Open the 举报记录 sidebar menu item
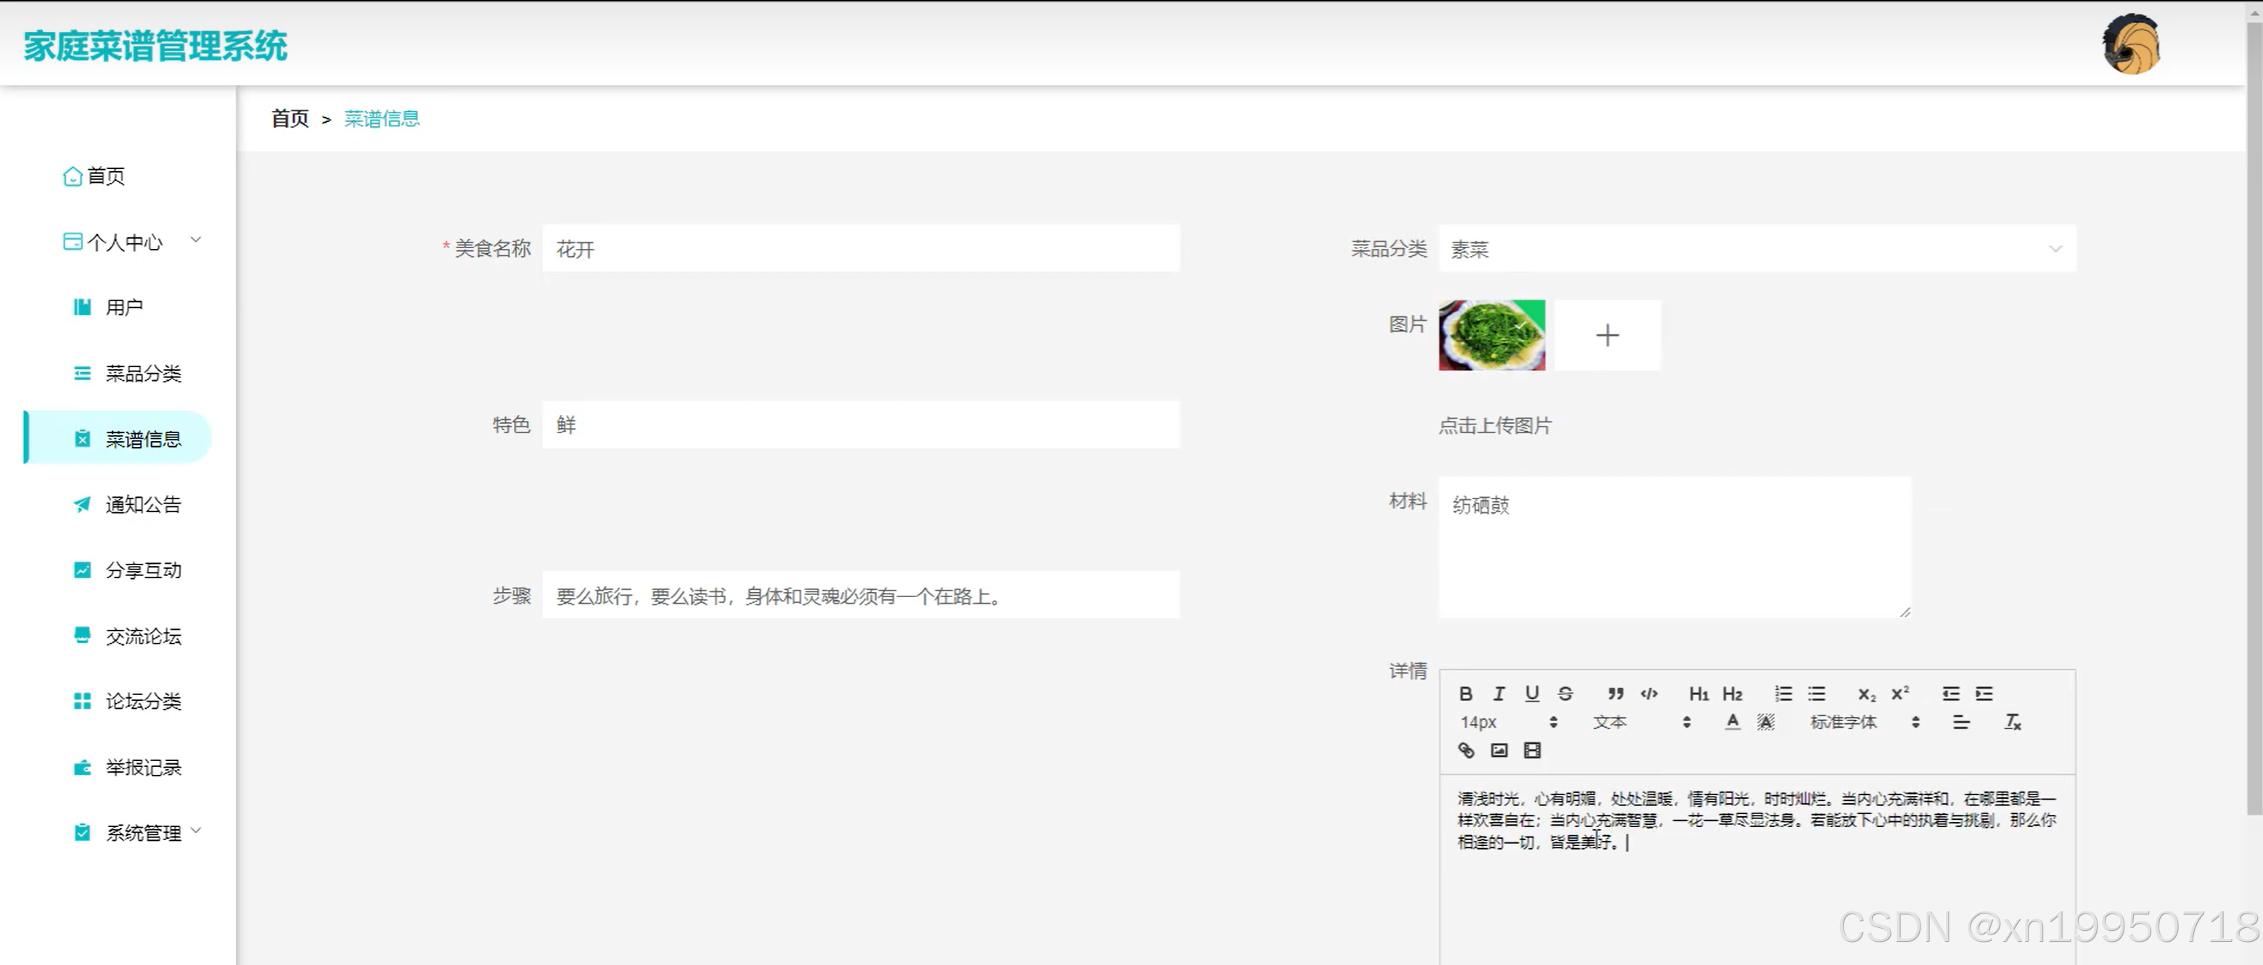2263x965 pixels. (128, 766)
